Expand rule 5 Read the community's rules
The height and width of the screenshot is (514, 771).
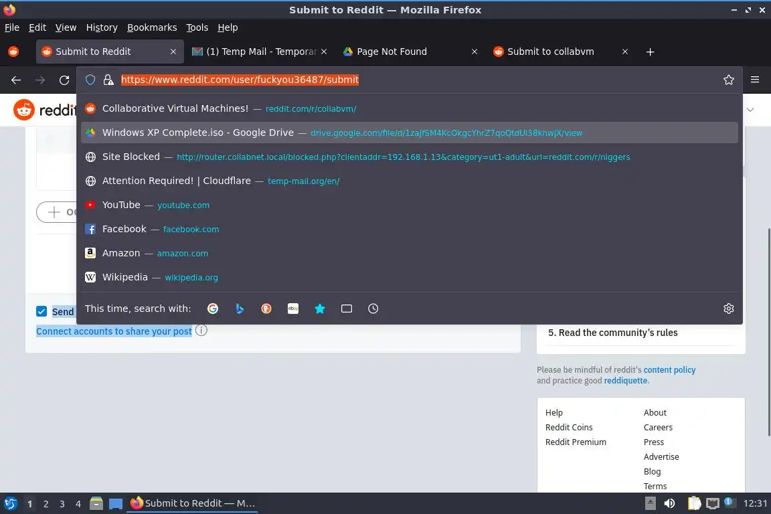click(x=640, y=333)
